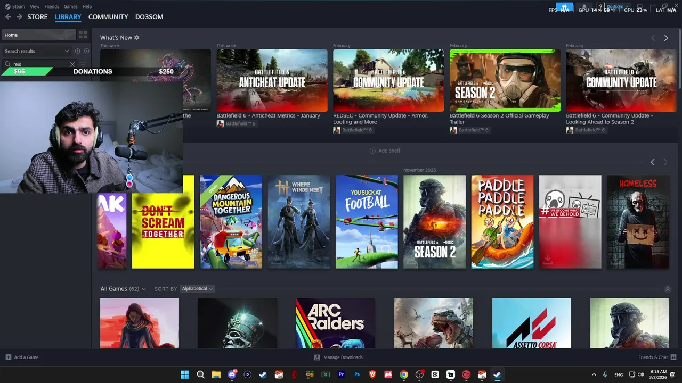Open Manage Downloads
Viewport: 682px width, 383px height.
tap(338, 357)
